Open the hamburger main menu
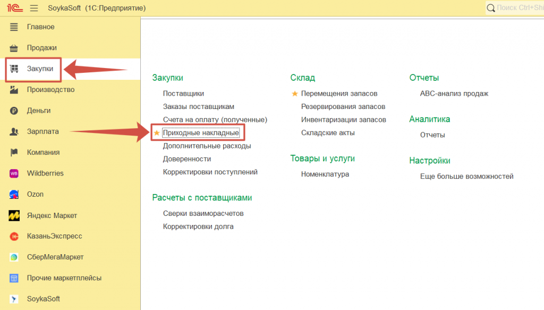The width and height of the screenshot is (544, 310). [x=34, y=8]
